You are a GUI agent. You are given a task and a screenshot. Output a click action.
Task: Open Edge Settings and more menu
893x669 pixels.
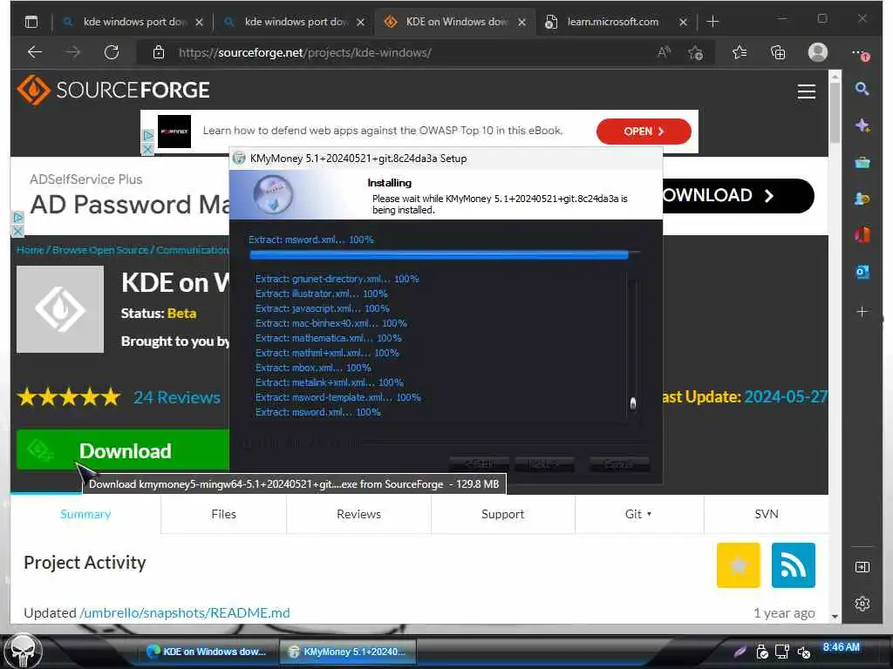[x=860, y=53]
